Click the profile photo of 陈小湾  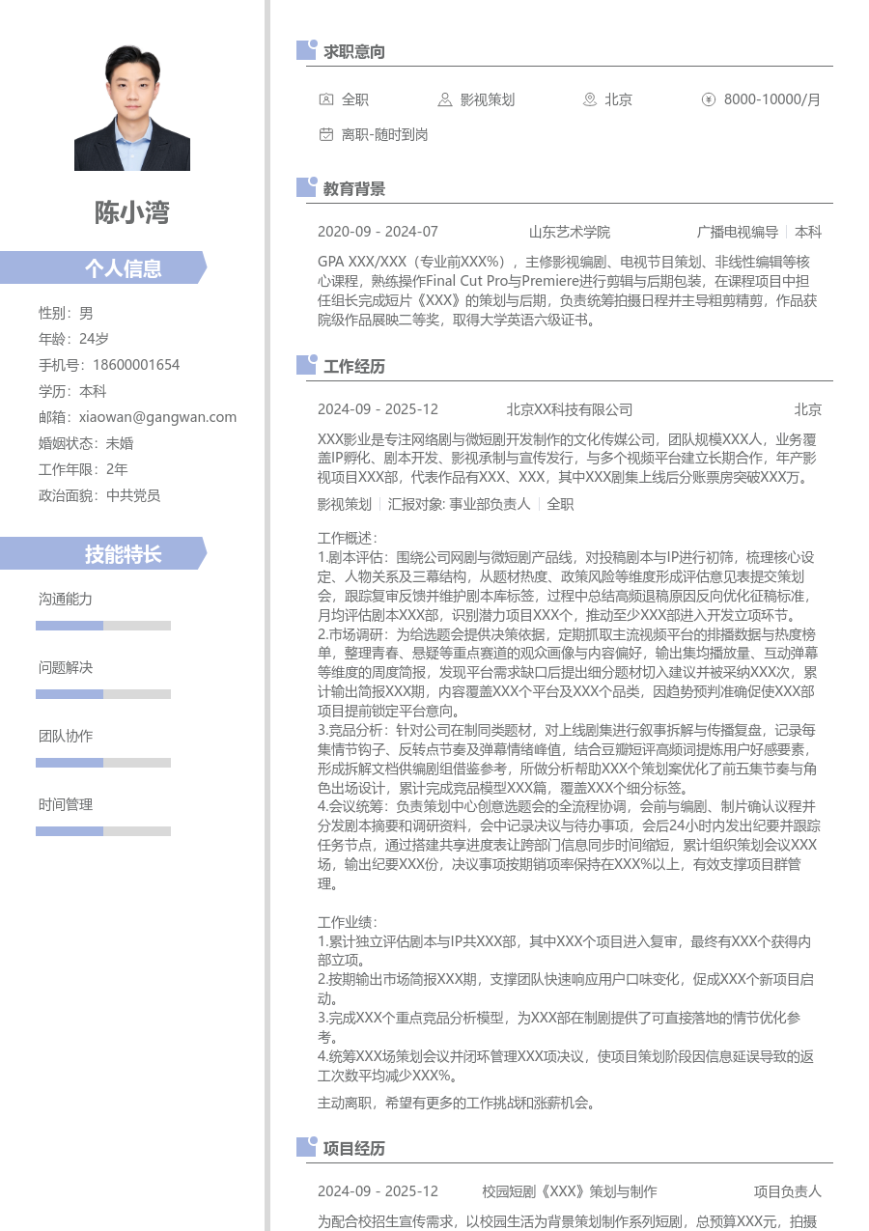[132, 108]
